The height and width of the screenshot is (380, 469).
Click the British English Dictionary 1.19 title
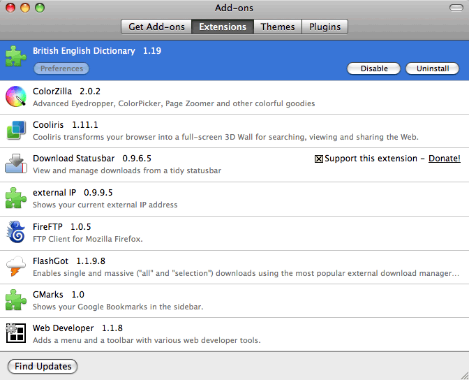[x=97, y=51]
